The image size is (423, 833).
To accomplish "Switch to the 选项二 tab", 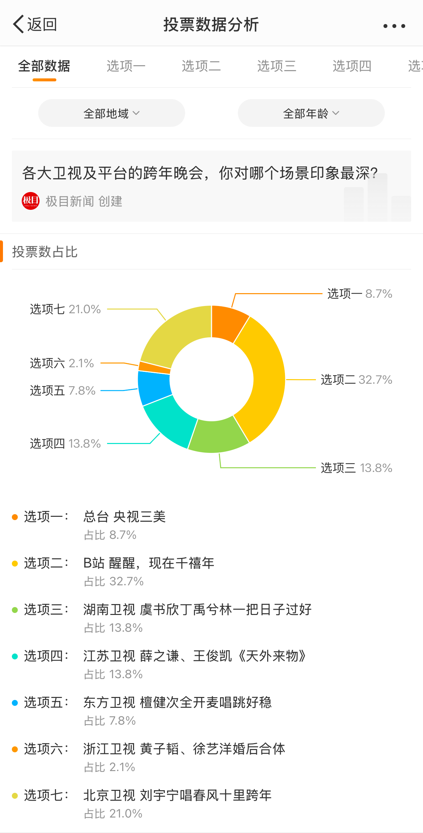I will (201, 66).
